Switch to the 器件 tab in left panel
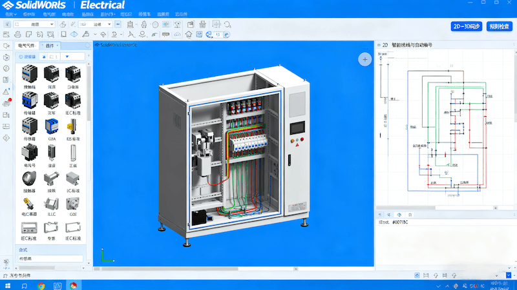Image resolution: width=517 pixels, height=290 pixels. pos(50,46)
